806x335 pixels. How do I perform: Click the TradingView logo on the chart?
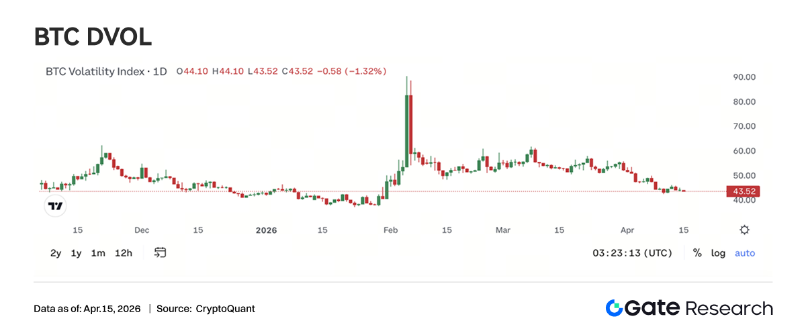pyautogui.click(x=56, y=207)
